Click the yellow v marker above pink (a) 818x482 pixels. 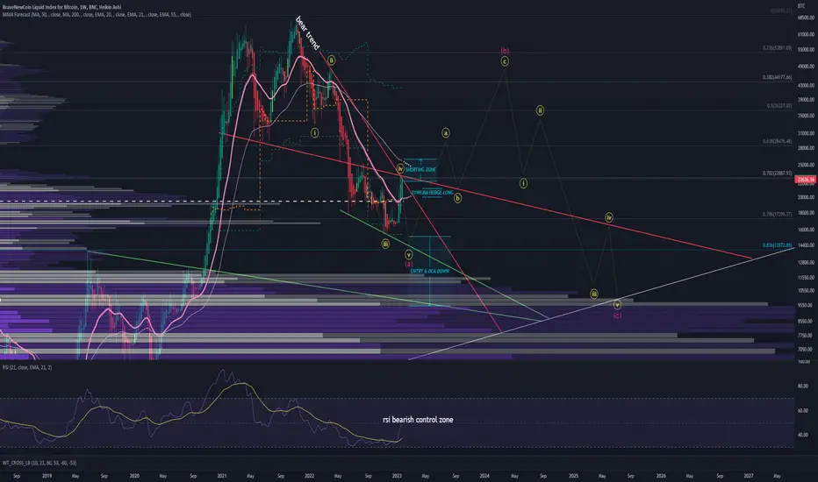click(x=408, y=255)
